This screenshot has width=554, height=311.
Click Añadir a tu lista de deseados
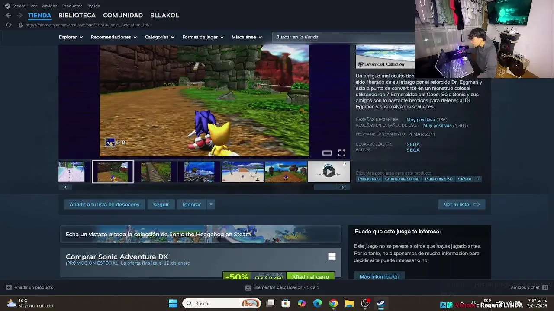[104, 204]
